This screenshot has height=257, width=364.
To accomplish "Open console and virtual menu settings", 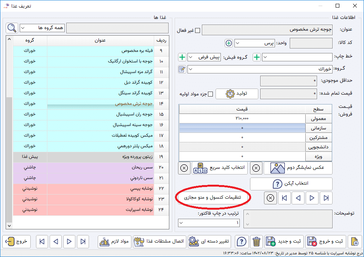I will pyautogui.click(x=212, y=198).
